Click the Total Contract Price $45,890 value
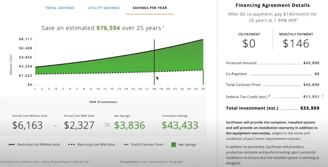 pyautogui.click(x=311, y=85)
